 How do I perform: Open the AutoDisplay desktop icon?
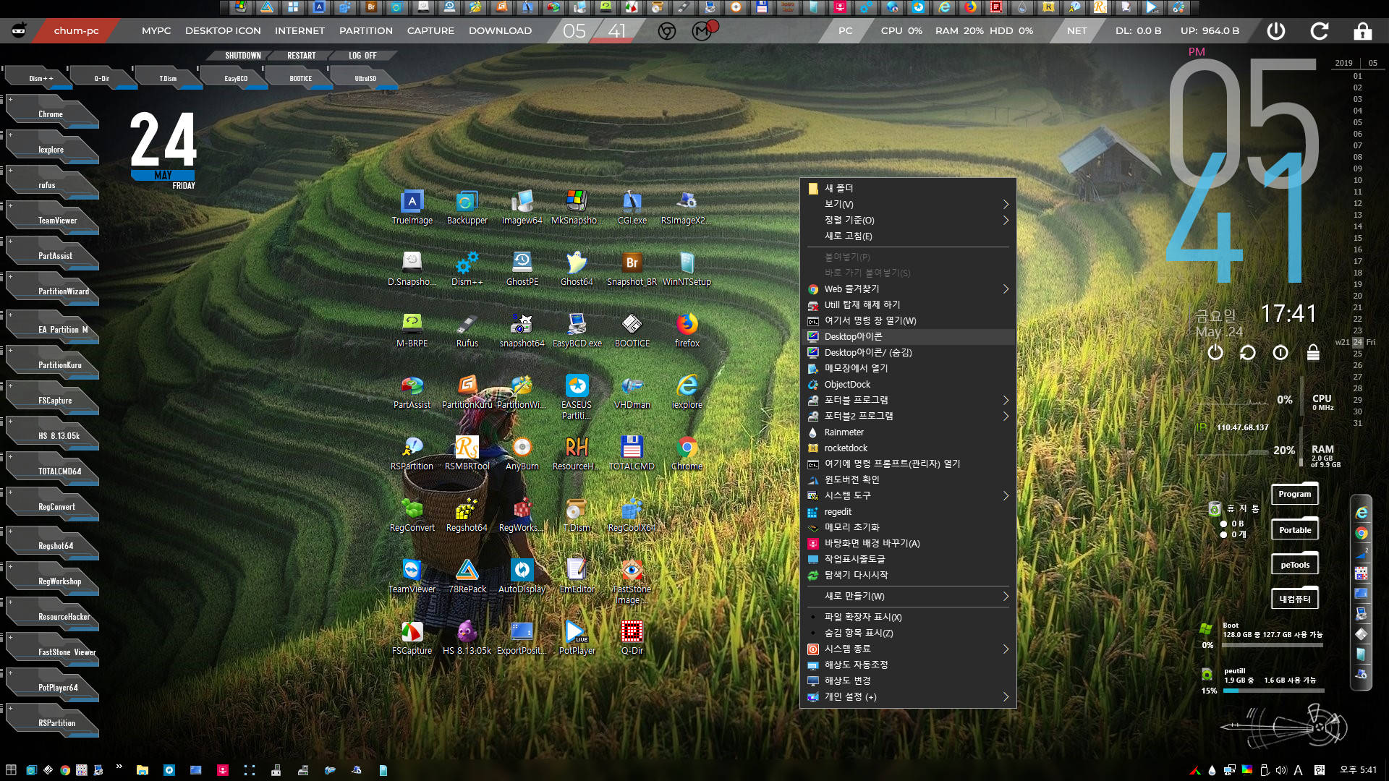coord(522,576)
